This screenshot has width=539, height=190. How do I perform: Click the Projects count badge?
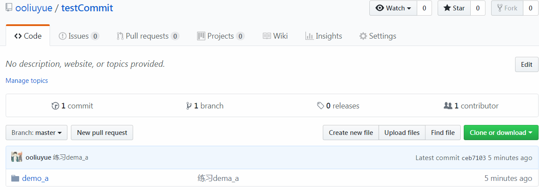point(240,36)
